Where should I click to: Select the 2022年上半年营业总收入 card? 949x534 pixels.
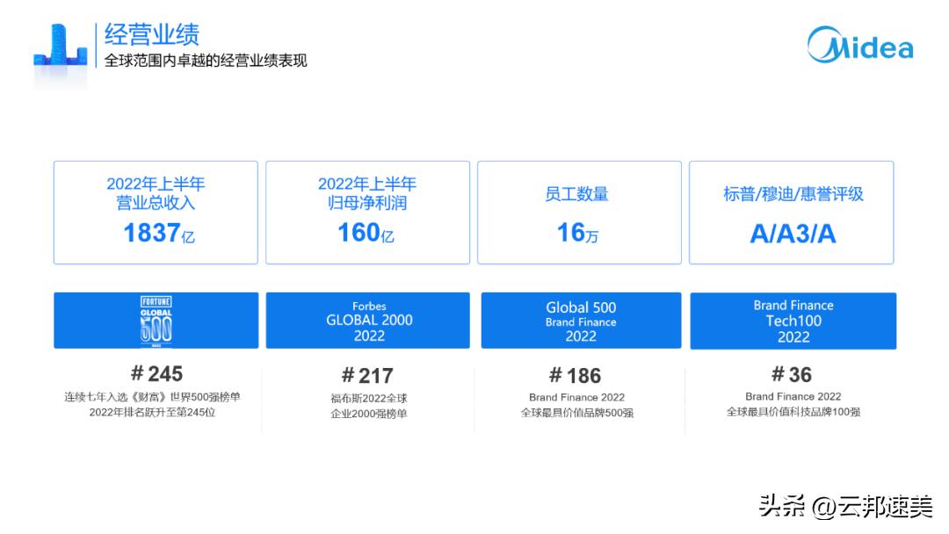155,212
